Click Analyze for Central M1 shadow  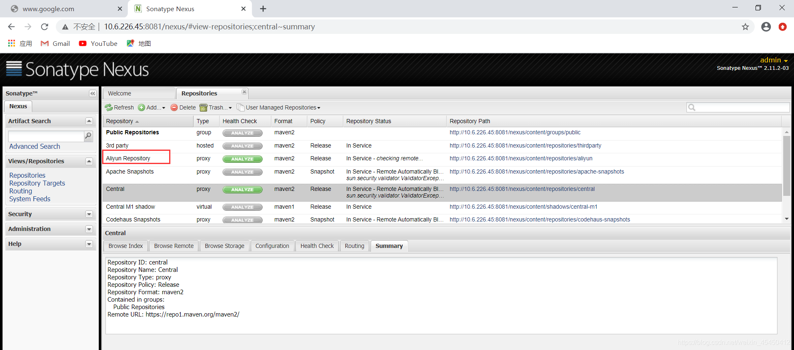coord(242,207)
